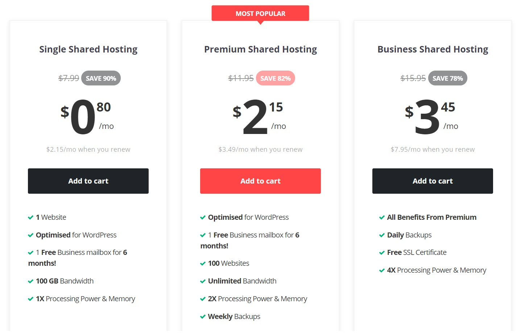Click the "SAVE 78%" badge
The height and width of the screenshot is (336, 521).
(447, 78)
